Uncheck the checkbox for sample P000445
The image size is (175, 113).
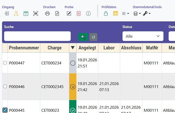(x=5, y=110)
